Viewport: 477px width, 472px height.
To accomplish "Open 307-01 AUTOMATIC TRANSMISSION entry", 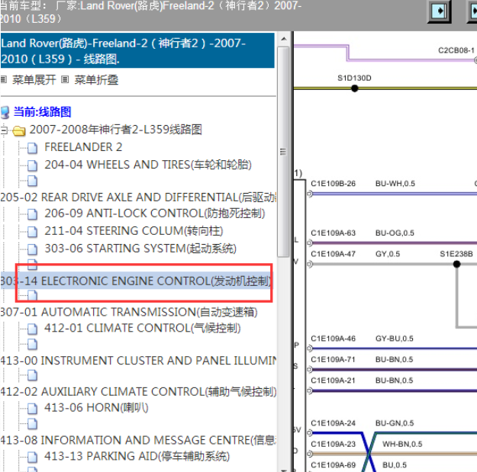I will click(x=129, y=312).
